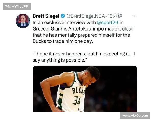Open the @BrettSiegelNBA handle link

click(86, 16)
